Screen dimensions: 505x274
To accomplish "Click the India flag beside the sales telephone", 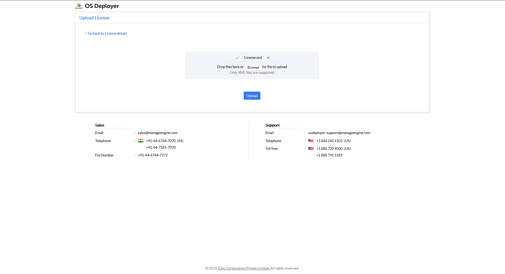I will pos(141,141).
